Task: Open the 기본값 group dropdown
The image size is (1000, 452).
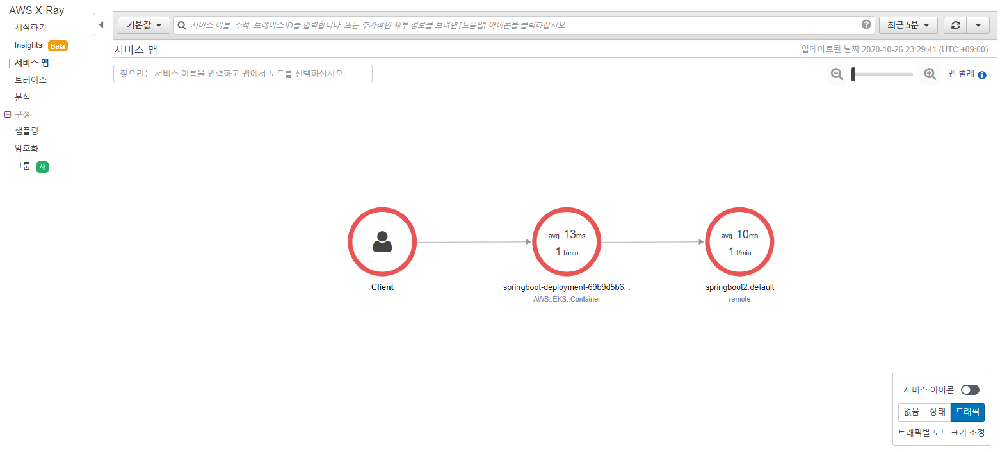Action: (x=144, y=25)
